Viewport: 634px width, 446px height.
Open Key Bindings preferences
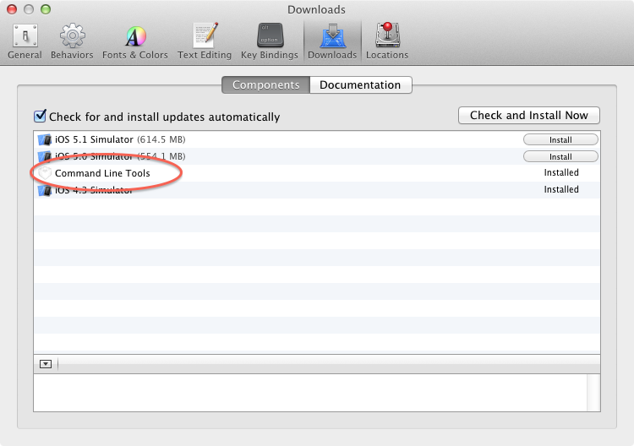(x=270, y=41)
